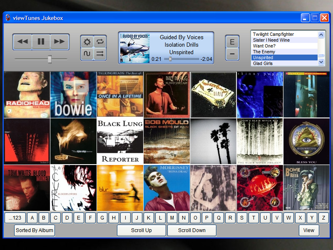Open Blair Witch Project album cover
The image size is (333, 250).
[260, 141]
